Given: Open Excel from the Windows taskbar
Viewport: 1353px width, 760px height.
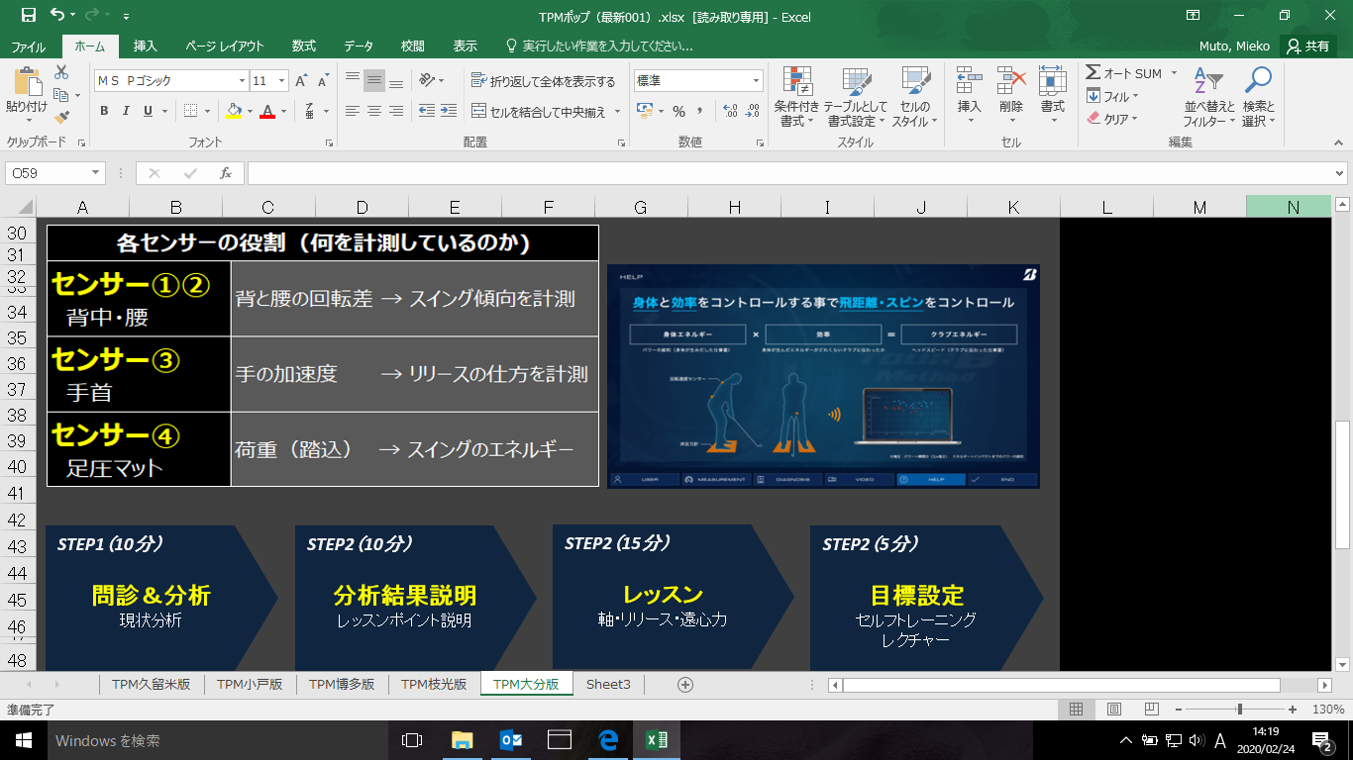Looking at the screenshot, I should coord(656,740).
